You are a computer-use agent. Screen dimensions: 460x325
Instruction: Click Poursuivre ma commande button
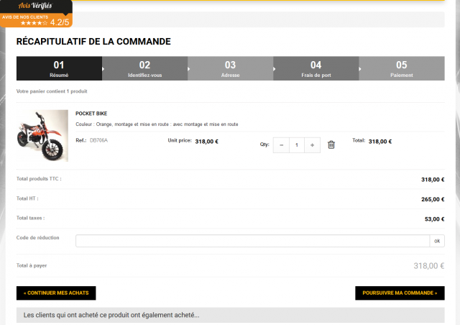pyautogui.click(x=400, y=293)
